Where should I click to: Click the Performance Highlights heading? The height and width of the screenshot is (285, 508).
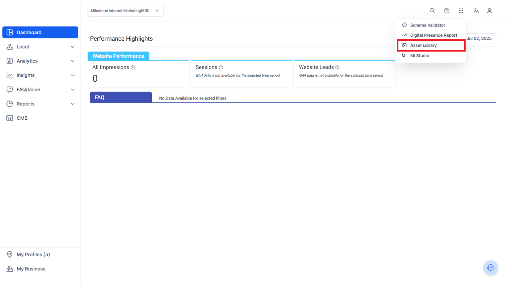coord(121,39)
